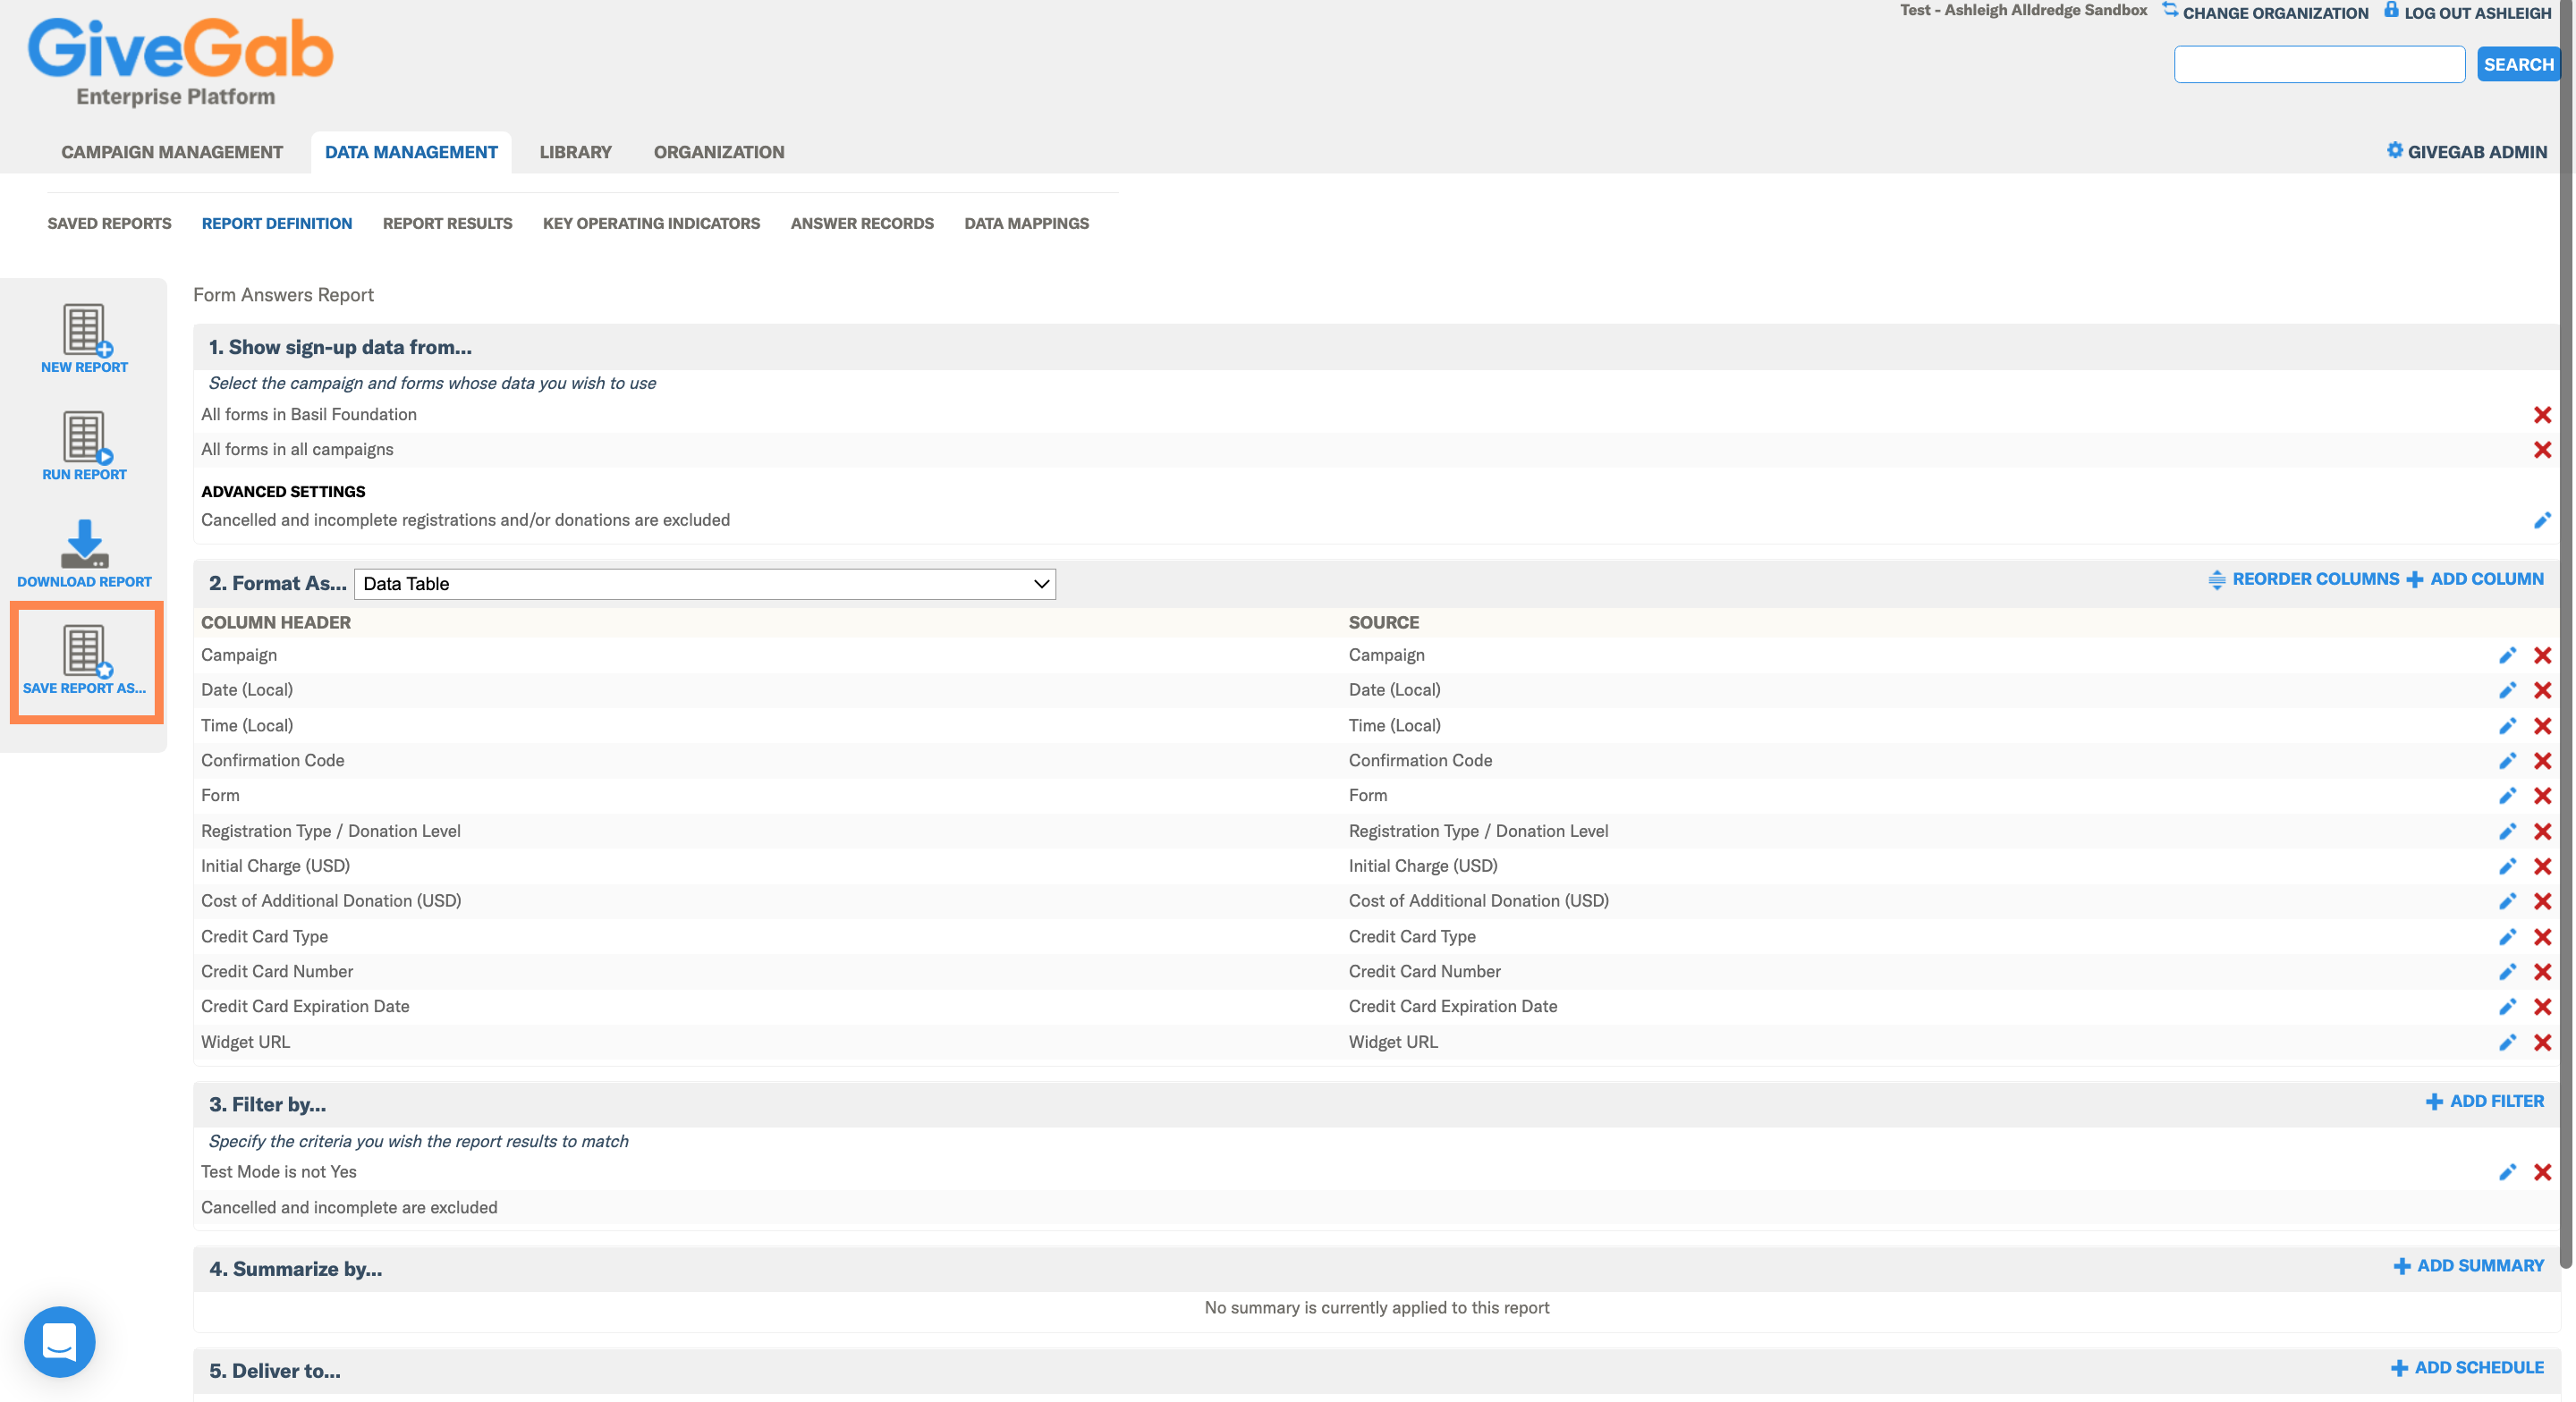Edit Registration Type / Donation Level column
This screenshot has width=2576, height=1402.
pos(2507,831)
